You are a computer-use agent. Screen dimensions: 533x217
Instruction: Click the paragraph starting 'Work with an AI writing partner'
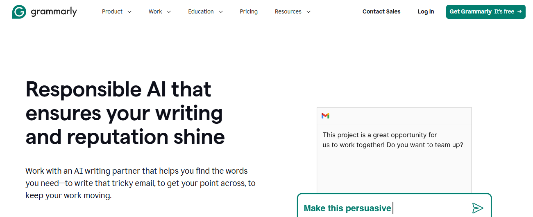[141, 183]
